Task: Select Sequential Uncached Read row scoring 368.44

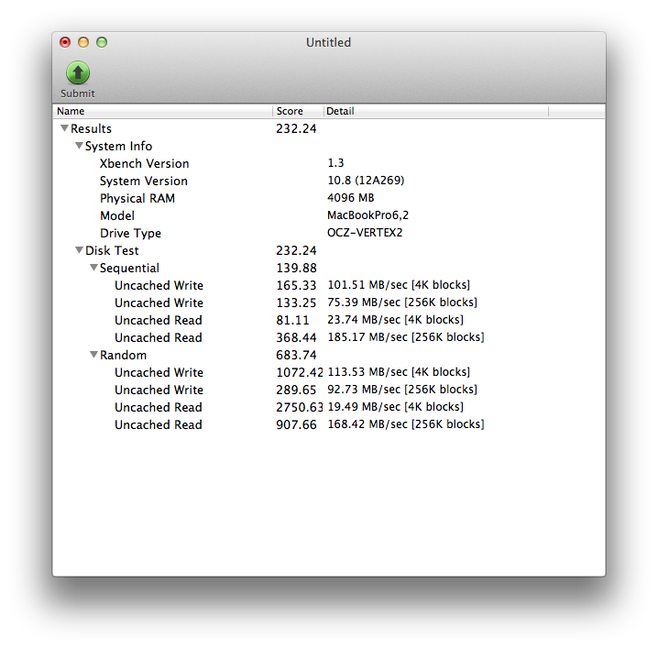Action: coord(329,337)
